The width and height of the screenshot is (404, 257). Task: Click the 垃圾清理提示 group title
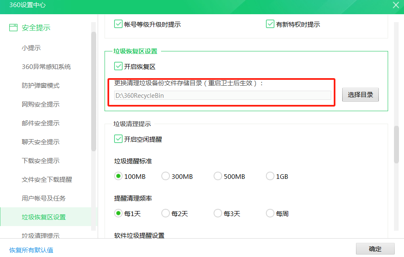(x=132, y=124)
